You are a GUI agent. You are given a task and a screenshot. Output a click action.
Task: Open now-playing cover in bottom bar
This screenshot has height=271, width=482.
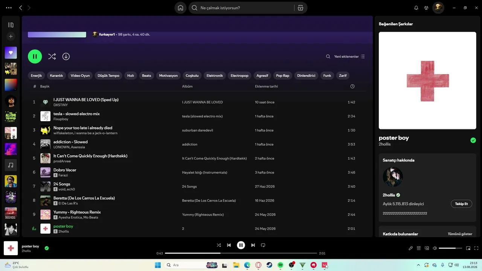tap(11, 248)
